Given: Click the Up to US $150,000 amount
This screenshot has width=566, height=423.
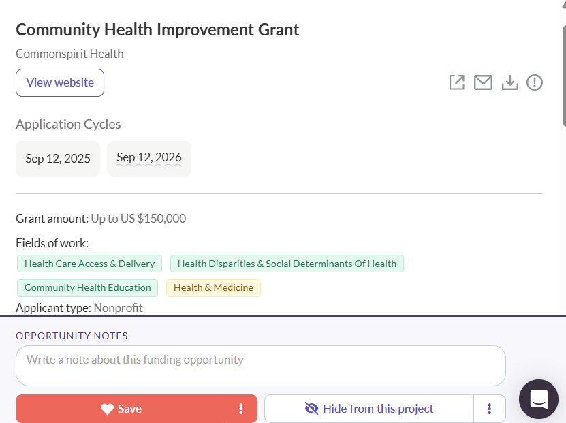Looking at the screenshot, I should pyautogui.click(x=139, y=219).
